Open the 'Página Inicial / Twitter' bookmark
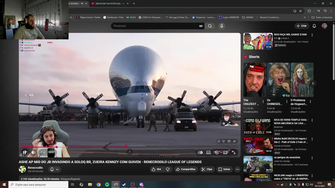This screenshot has height=188, width=335. tap(88, 17)
